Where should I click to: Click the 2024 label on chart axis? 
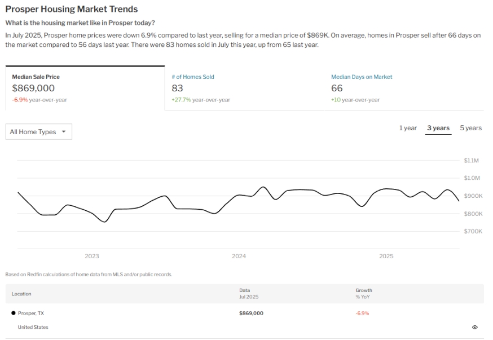[239, 256]
